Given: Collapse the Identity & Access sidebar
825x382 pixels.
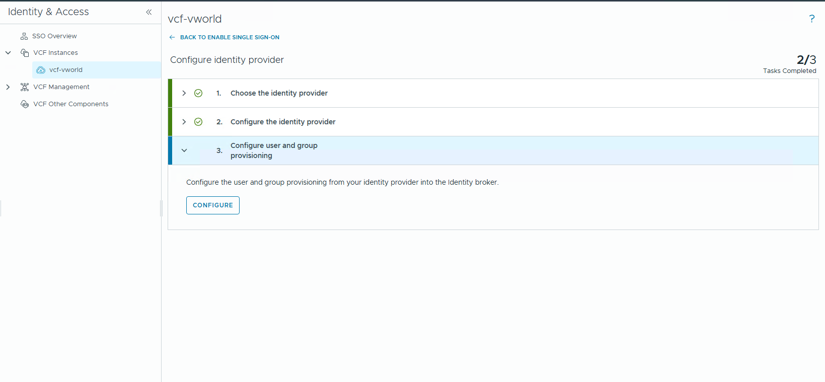Looking at the screenshot, I should pos(149,12).
